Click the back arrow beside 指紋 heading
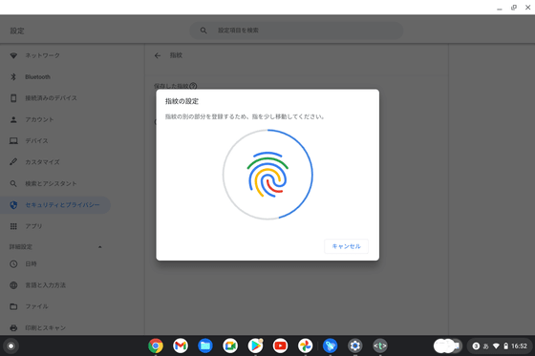 click(158, 55)
